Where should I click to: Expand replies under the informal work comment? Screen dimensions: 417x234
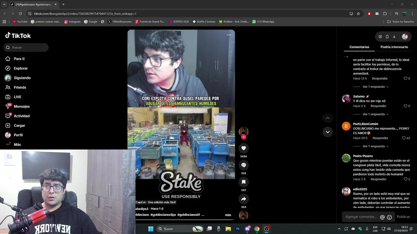pos(375,87)
